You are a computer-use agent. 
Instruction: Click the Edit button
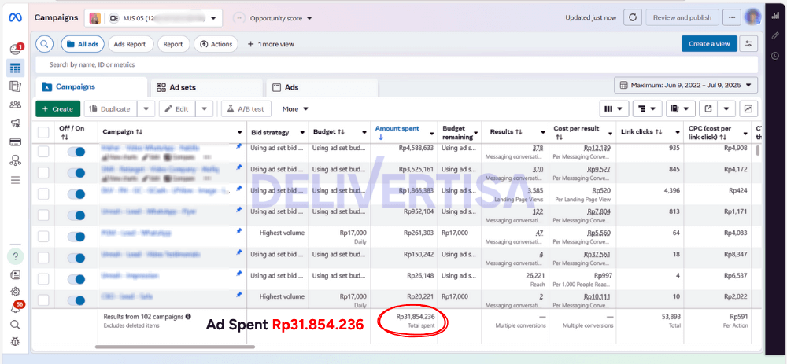[x=177, y=108]
